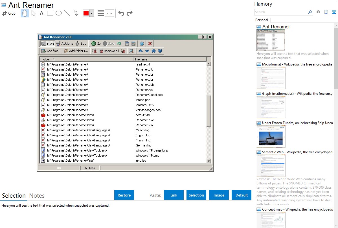
Task: Click the grey Stop button
Action: [109, 44]
